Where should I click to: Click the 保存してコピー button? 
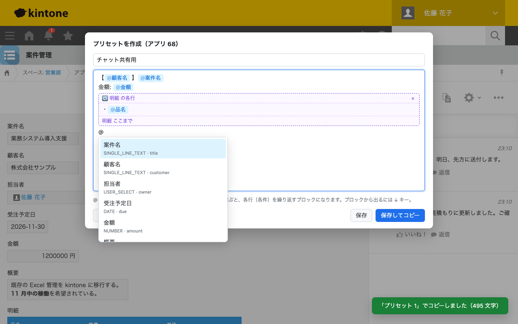click(400, 215)
